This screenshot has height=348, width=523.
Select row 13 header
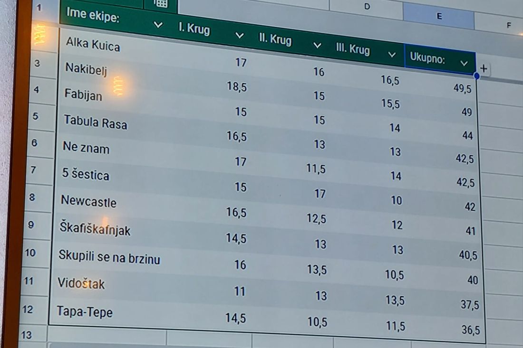pos(26,335)
